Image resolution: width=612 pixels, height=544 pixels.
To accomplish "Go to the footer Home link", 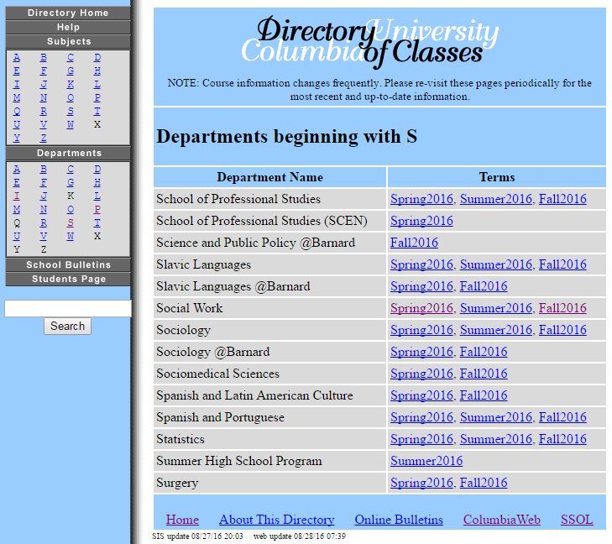I will (182, 520).
